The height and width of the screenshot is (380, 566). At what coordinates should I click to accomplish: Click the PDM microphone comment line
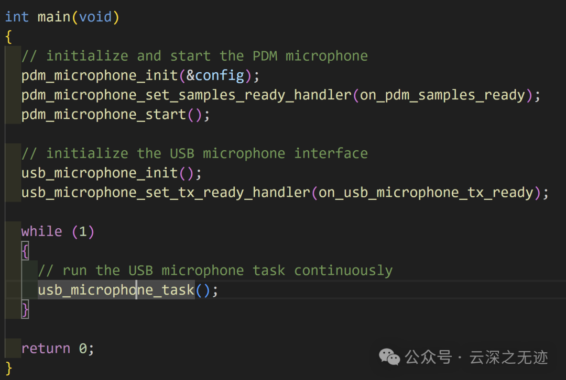pos(194,56)
